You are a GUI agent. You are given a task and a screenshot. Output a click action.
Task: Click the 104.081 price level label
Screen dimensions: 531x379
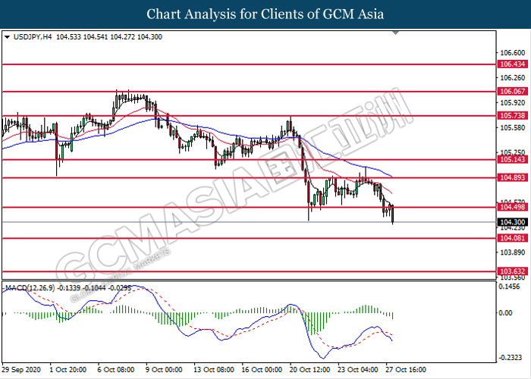coord(512,238)
